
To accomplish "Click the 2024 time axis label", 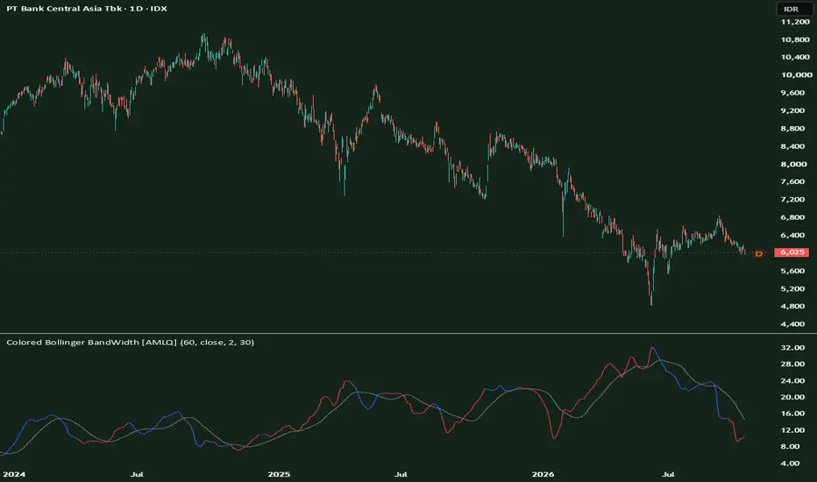I will pos(14,474).
